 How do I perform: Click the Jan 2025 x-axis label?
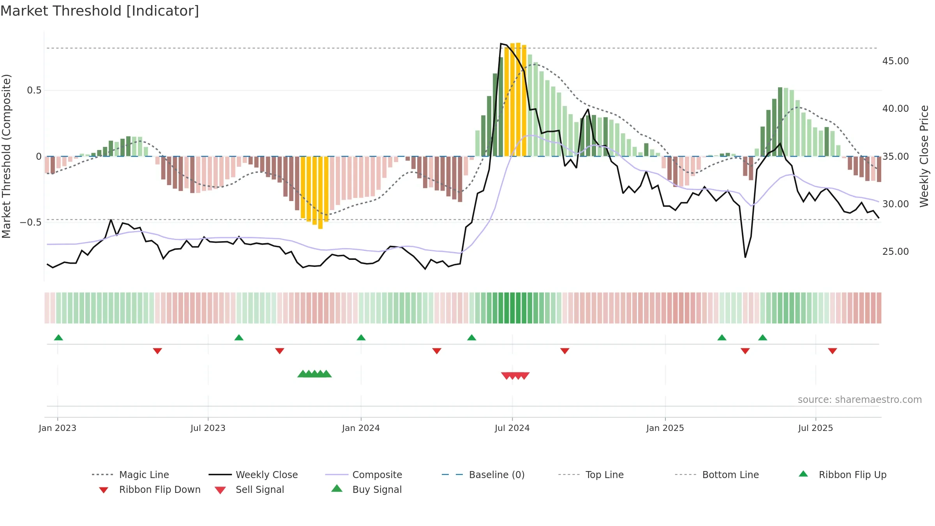(665, 428)
